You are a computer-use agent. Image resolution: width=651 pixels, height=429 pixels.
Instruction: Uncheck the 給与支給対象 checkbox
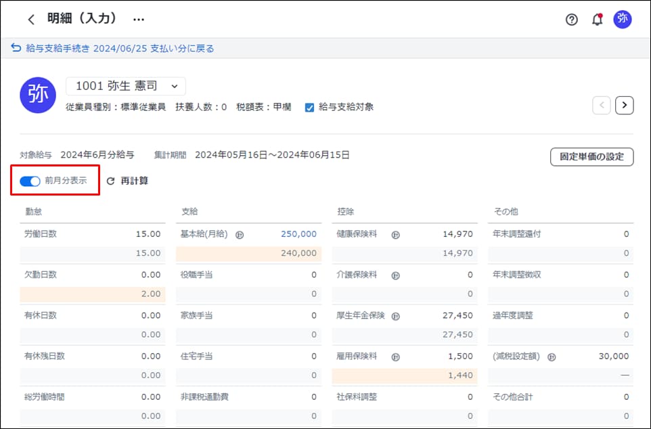[x=309, y=108]
